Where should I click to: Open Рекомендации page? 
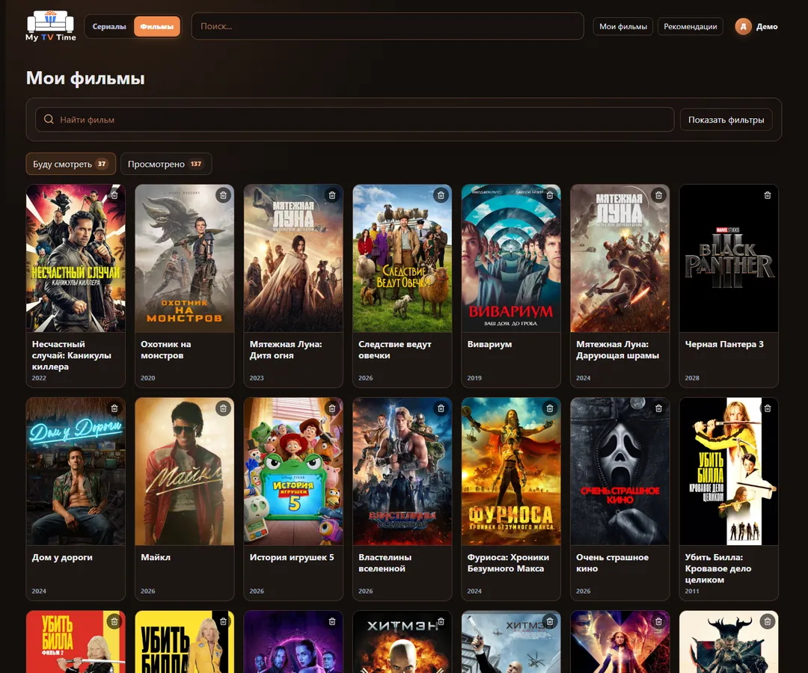[x=690, y=26]
